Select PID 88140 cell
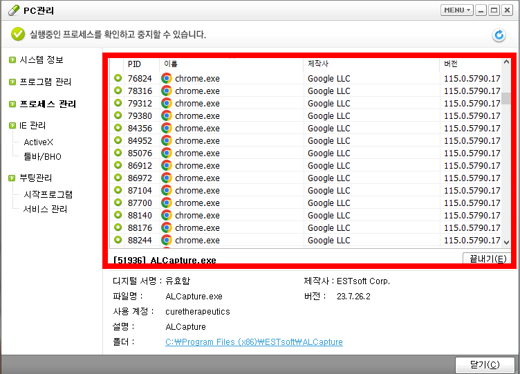Viewport: 520px width, 374px height. pyautogui.click(x=140, y=215)
